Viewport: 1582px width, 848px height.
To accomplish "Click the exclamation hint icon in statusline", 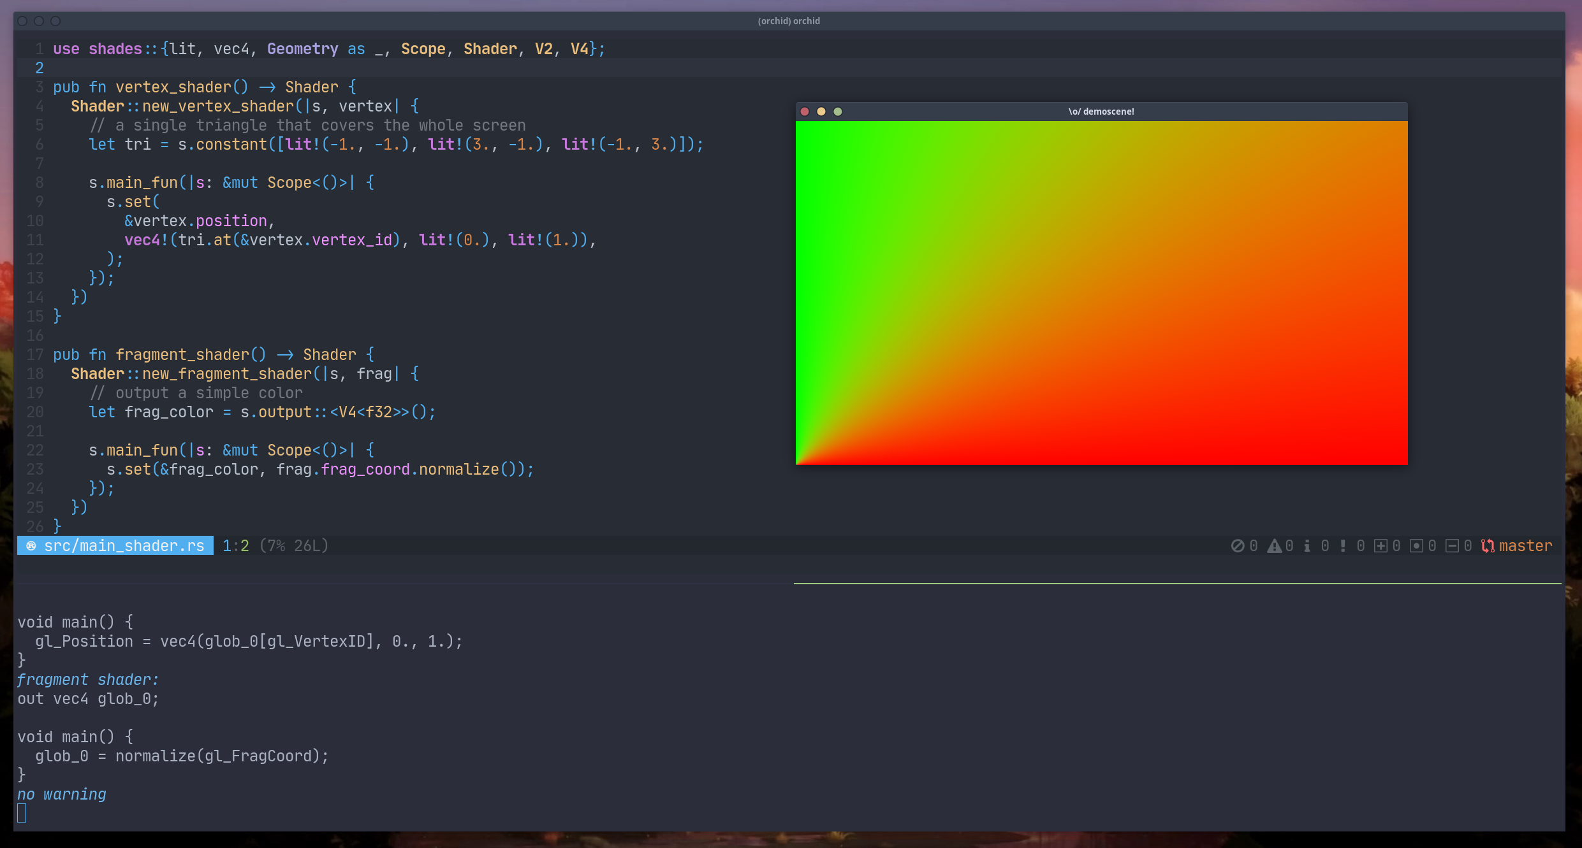I will coord(1343,546).
